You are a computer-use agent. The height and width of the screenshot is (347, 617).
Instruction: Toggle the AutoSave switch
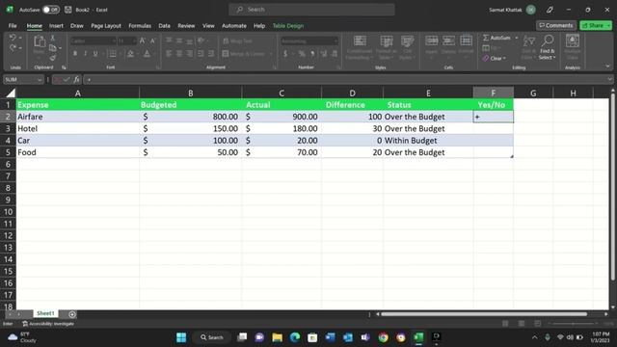point(51,10)
